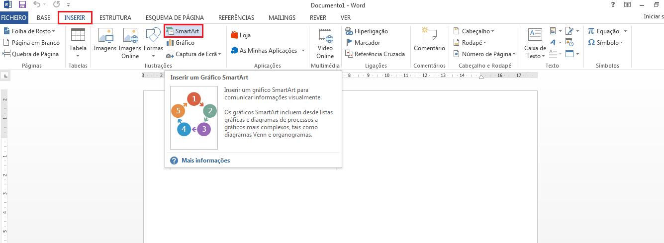Click the Mais informações link
The width and height of the screenshot is (664, 243).
tap(205, 161)
